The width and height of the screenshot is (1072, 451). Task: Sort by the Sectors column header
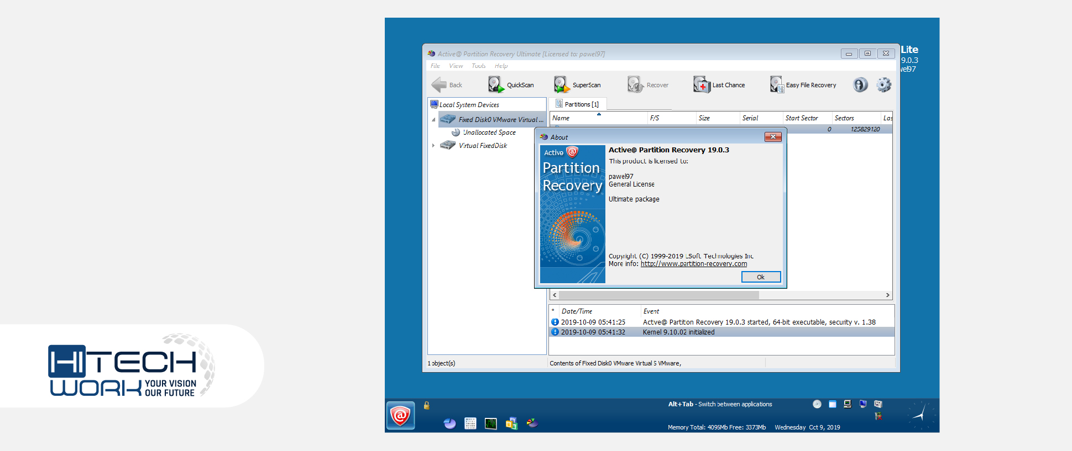(856, 118)
